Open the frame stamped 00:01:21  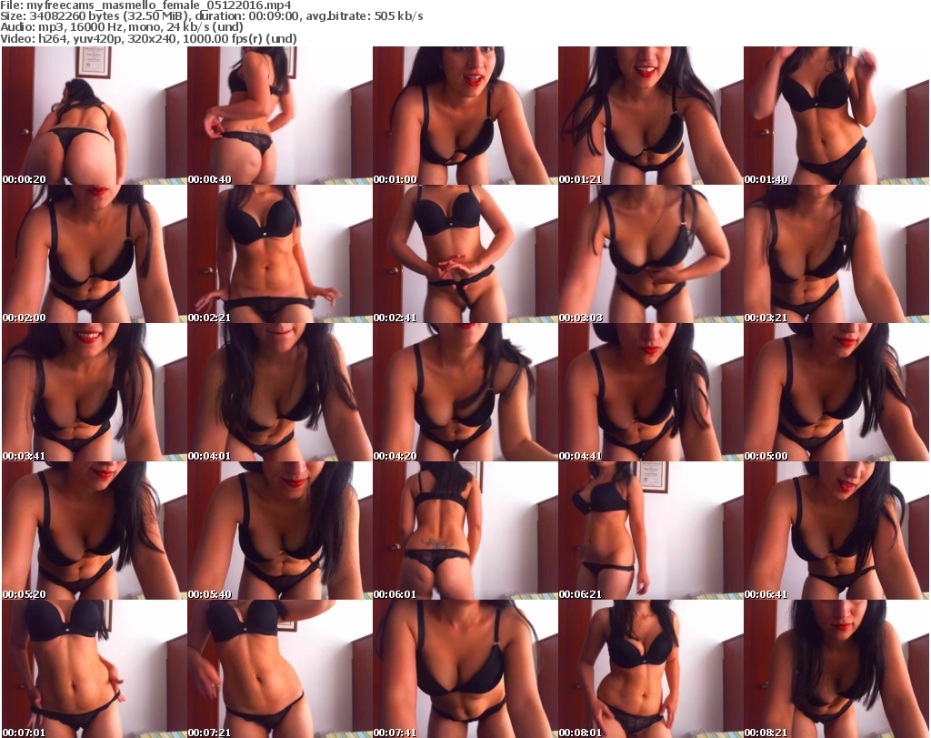(650, 116)
